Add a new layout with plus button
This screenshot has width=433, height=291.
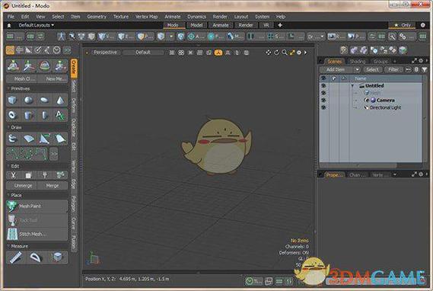tap(280, 25)
